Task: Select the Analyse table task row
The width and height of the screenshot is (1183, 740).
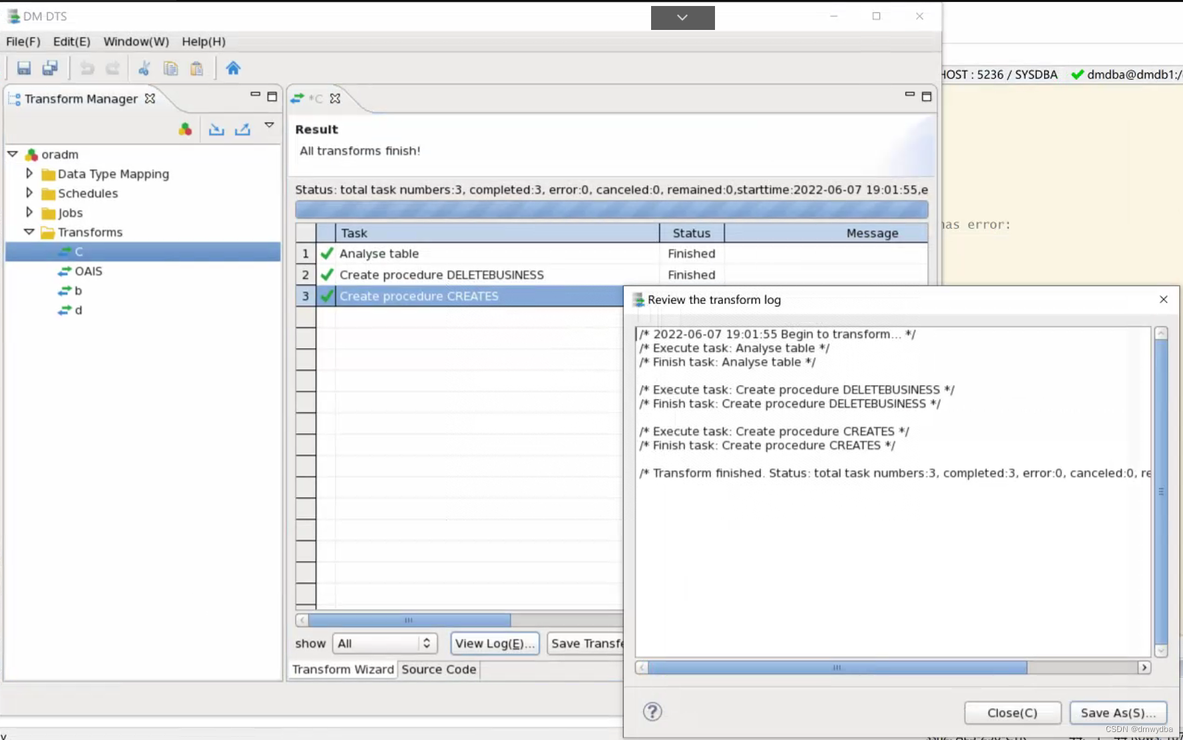Action: (x=611, y=254)
